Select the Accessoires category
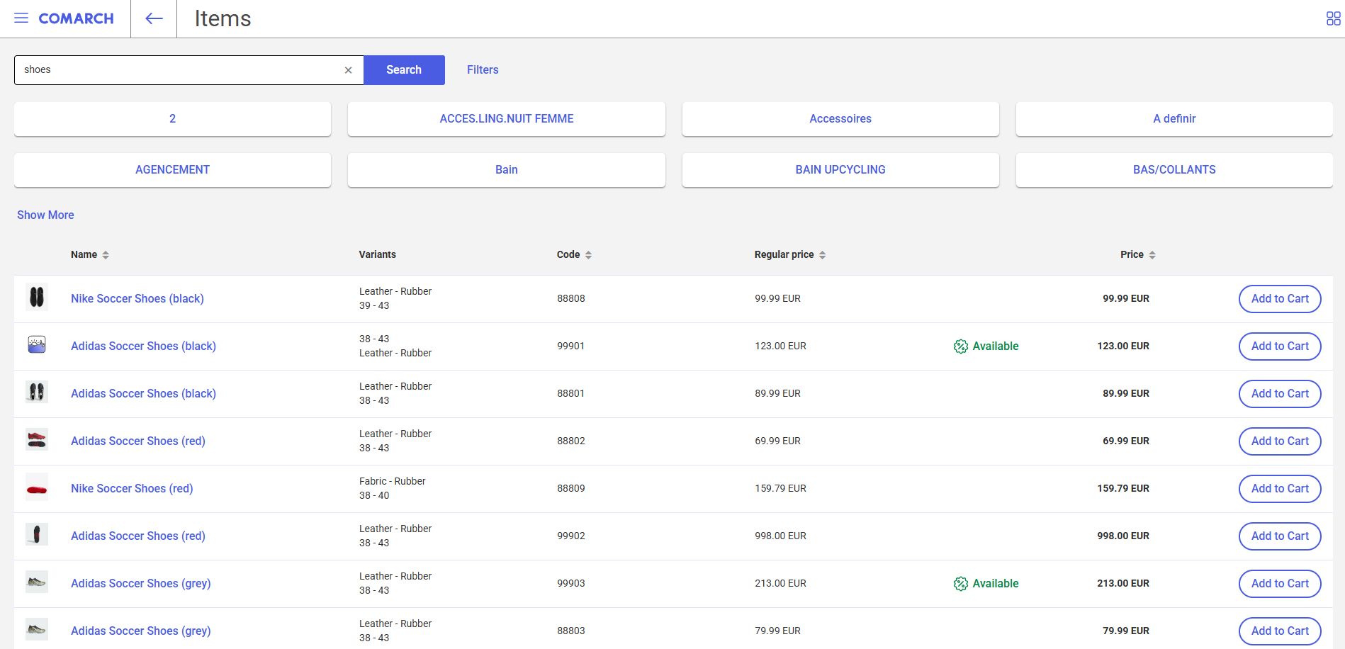 840,119
